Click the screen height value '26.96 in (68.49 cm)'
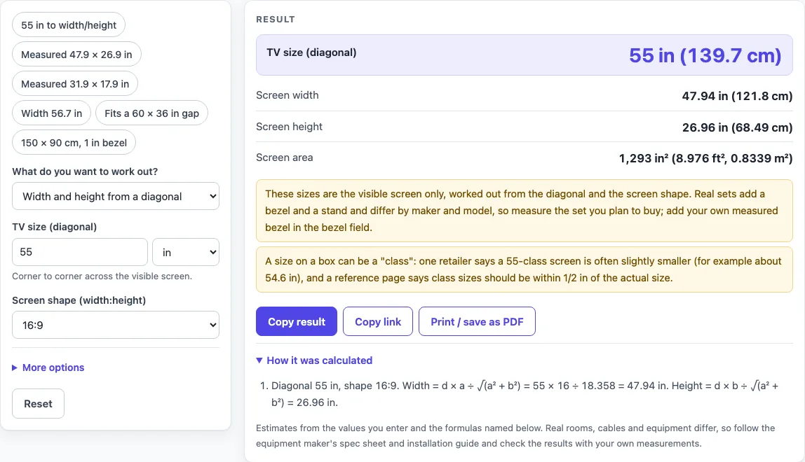 tap(737, 127)
